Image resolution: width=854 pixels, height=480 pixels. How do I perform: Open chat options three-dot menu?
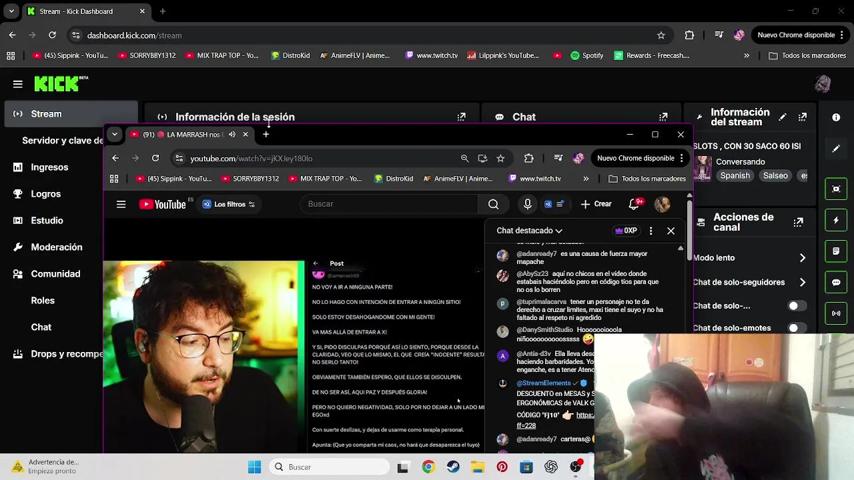pyautogui.click(x=651, y=231)
